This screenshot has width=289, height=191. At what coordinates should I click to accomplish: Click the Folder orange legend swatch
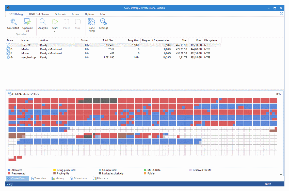pyautogui.click(x=145, y=173)
